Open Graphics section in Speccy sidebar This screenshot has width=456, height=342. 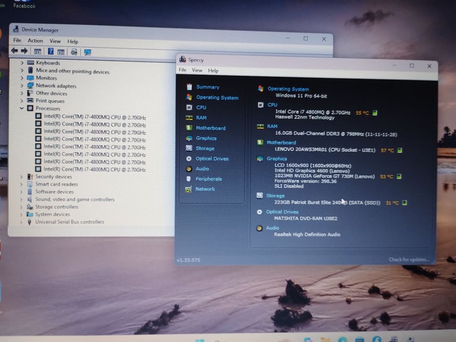pos(206,138)
